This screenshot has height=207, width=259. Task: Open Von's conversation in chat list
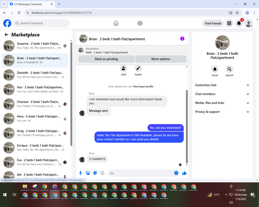pos(35,90)
